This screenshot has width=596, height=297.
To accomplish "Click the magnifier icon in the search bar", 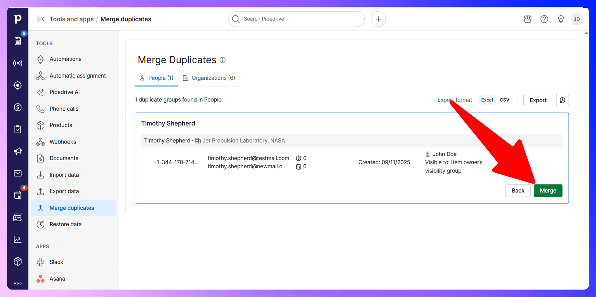I will click(x=236, y=19).
